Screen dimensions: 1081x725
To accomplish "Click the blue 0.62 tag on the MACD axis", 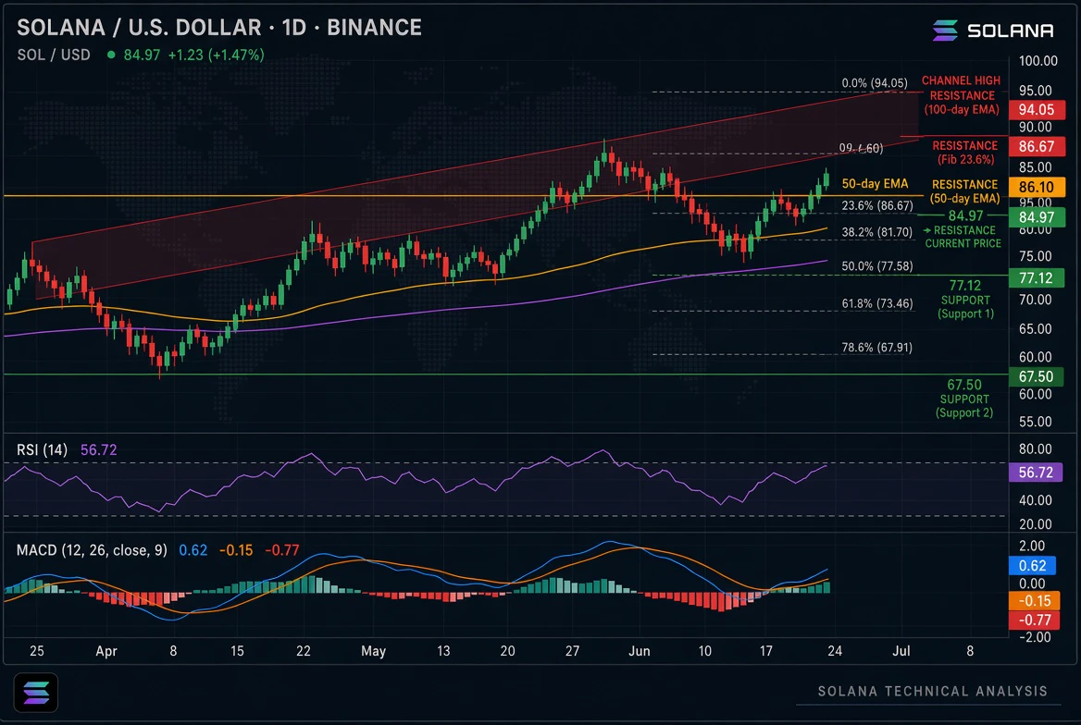I will click(x=1032, y=566).
